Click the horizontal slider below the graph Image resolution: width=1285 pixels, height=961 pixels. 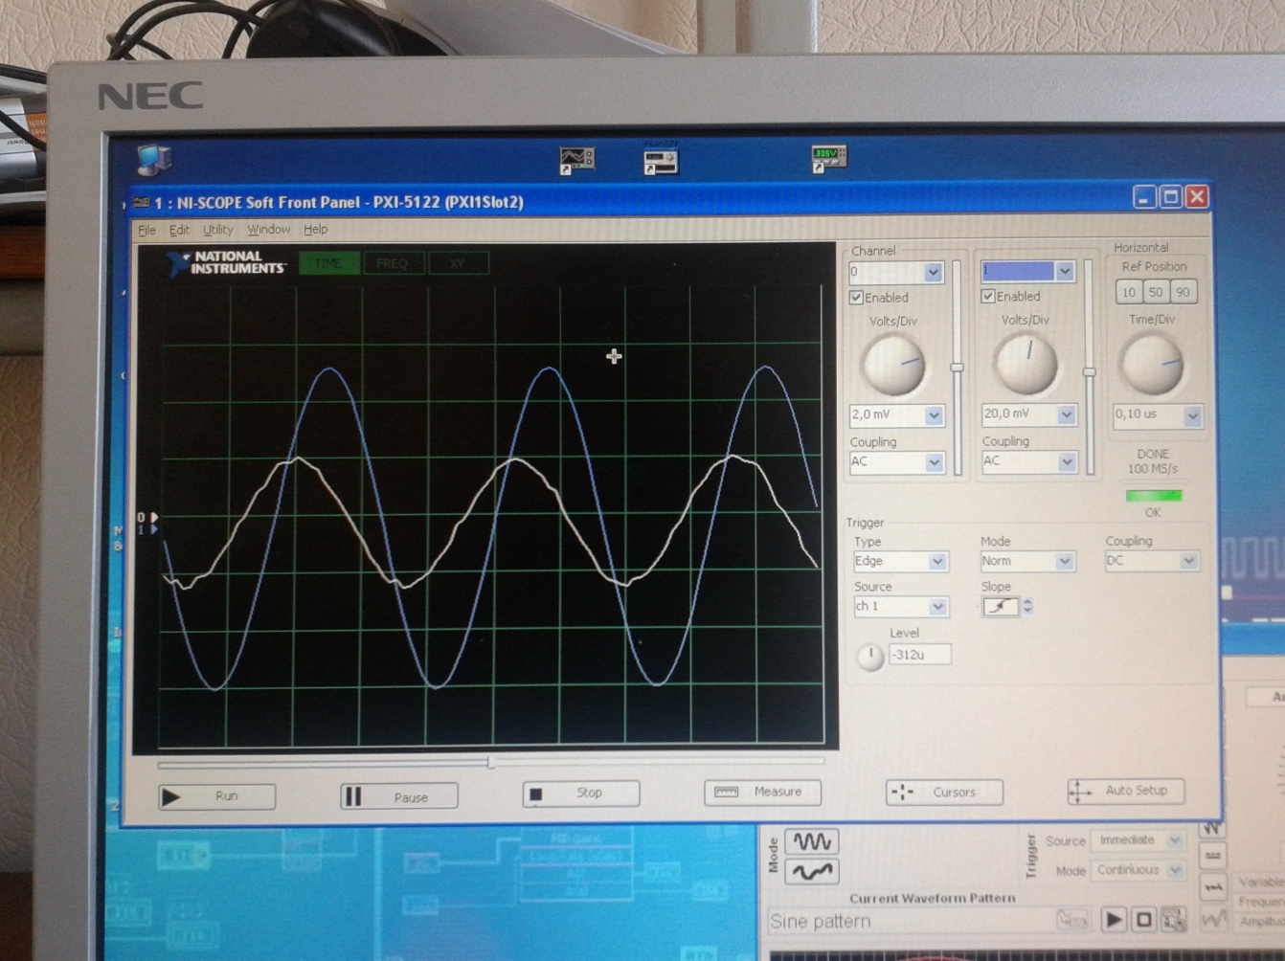tap(491, 763)
